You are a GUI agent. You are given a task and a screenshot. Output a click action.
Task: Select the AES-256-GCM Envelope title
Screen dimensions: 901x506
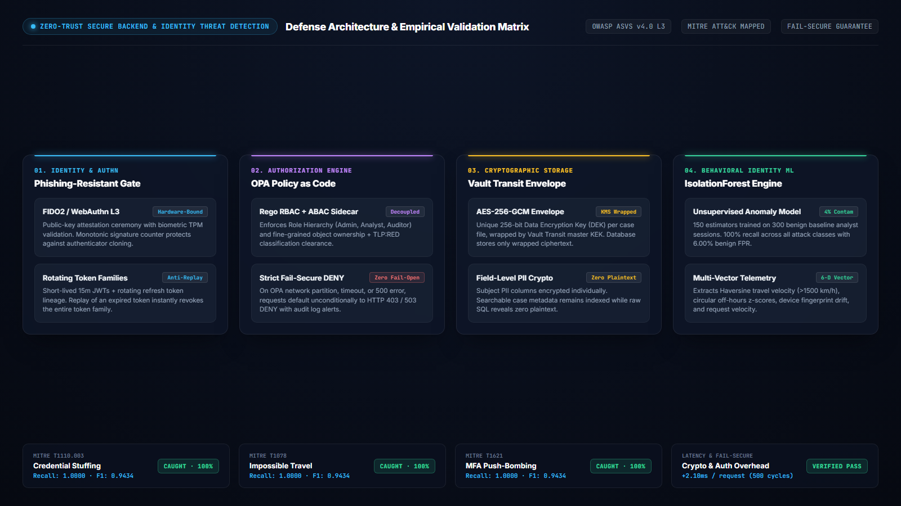click(x=520, y=212)
